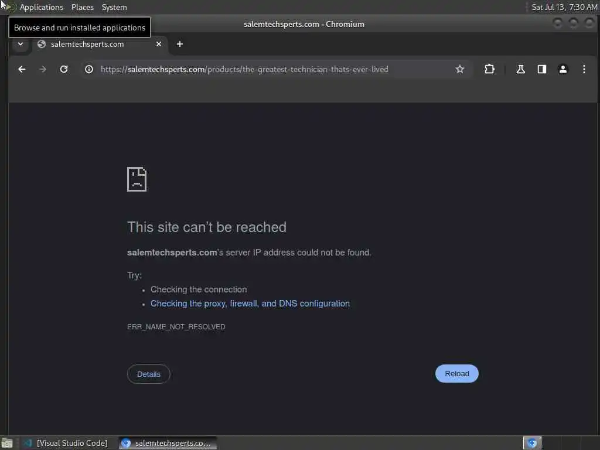Expand the tab search dropdown arrow

(x=21, y=44)
